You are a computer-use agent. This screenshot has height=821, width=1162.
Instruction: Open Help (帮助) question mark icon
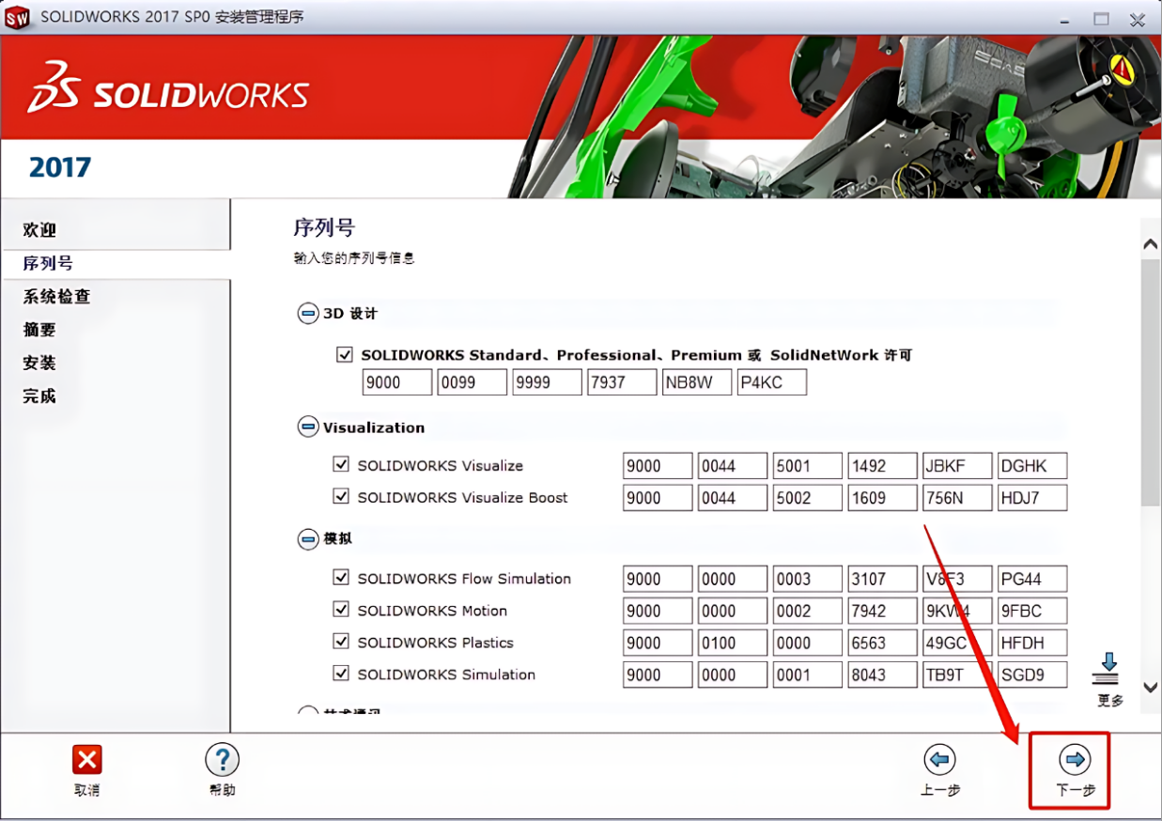[222, 759]
